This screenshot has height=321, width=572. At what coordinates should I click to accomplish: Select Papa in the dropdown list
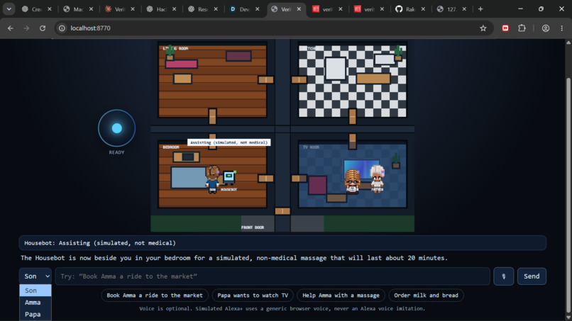coord(35,314)
